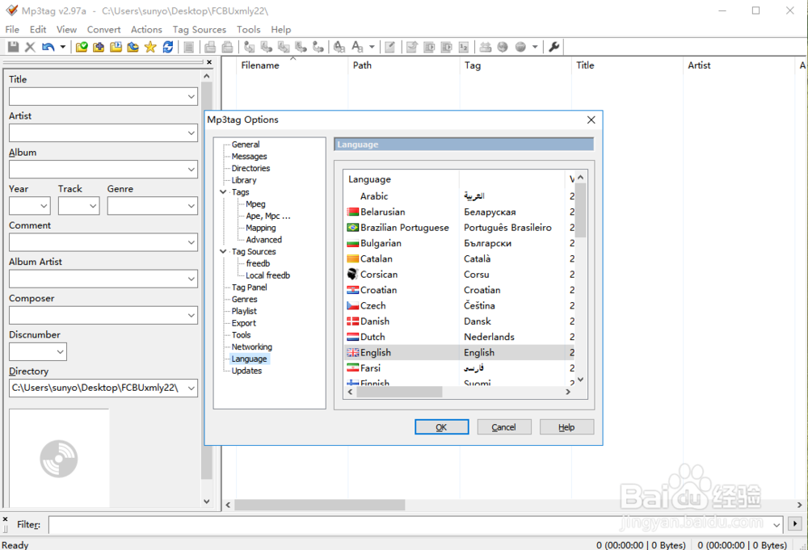Select Brazilian Portuguese language row
Image resolution: width=808 pixels, height=550 pixels.
pos(460,228)
